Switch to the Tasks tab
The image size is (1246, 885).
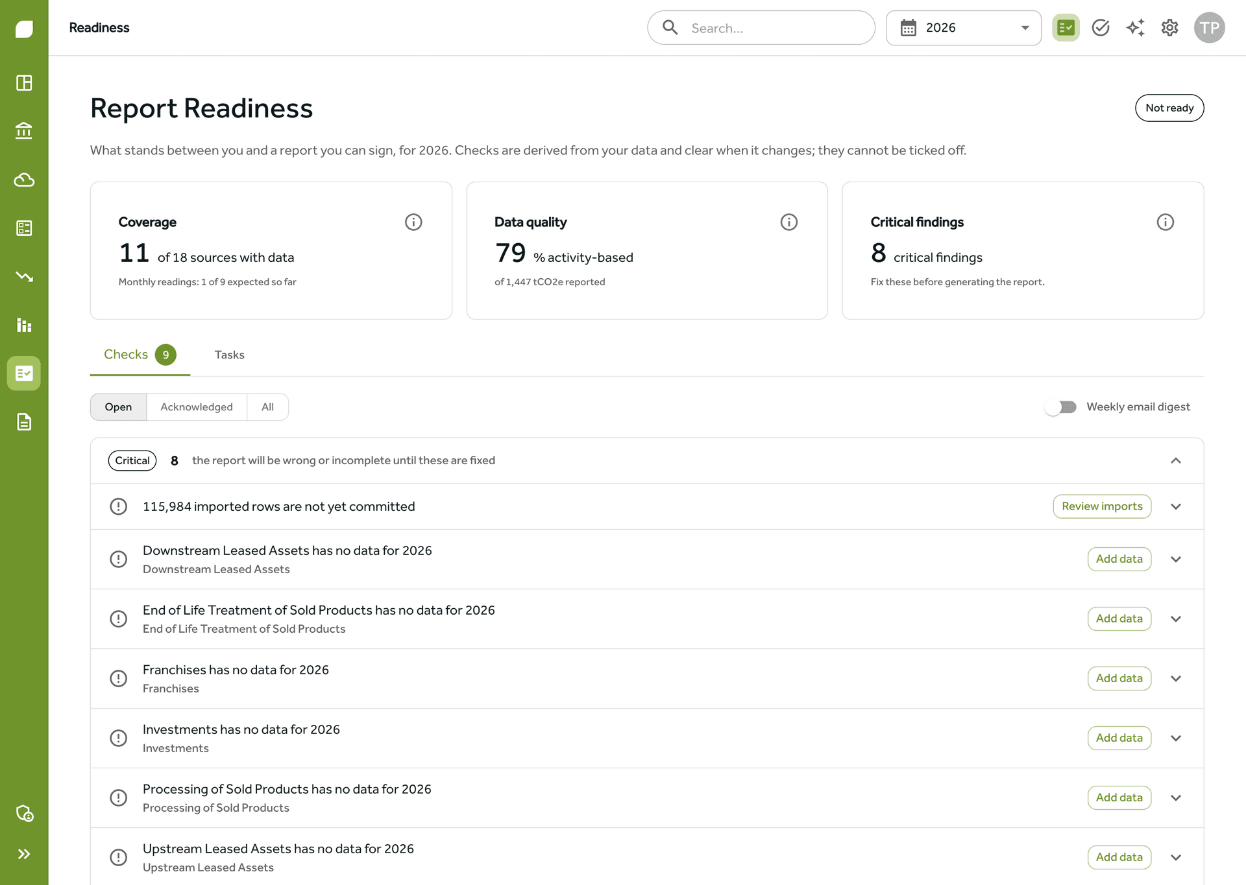229,355
